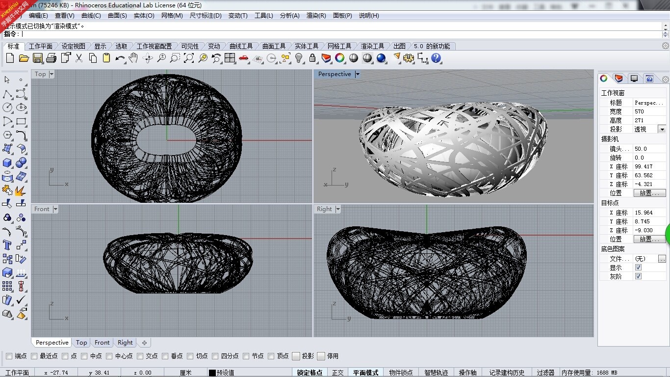The height and width of the screenshot is (377, 670).
Task: Open the Top viewport dropdown arrow
Action: (x=52, y=74)
